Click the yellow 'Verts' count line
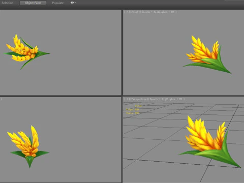The width and height of the screenshot is (244, 183). point(133,113)
